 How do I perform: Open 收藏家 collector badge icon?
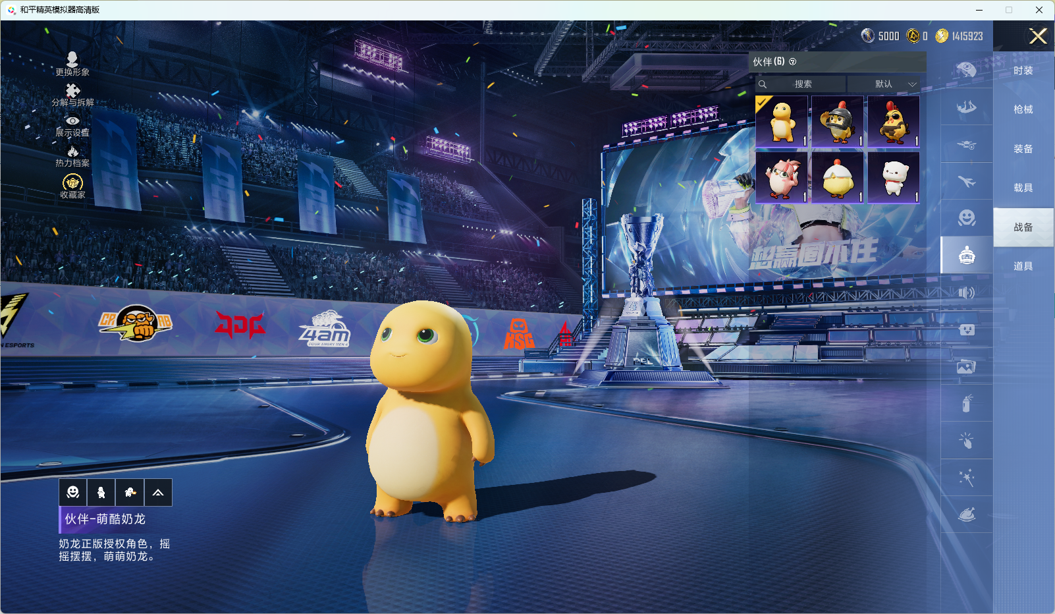(x=72, y=186)
